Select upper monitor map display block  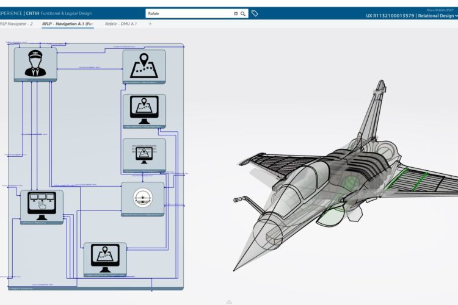tap(144, 111)
